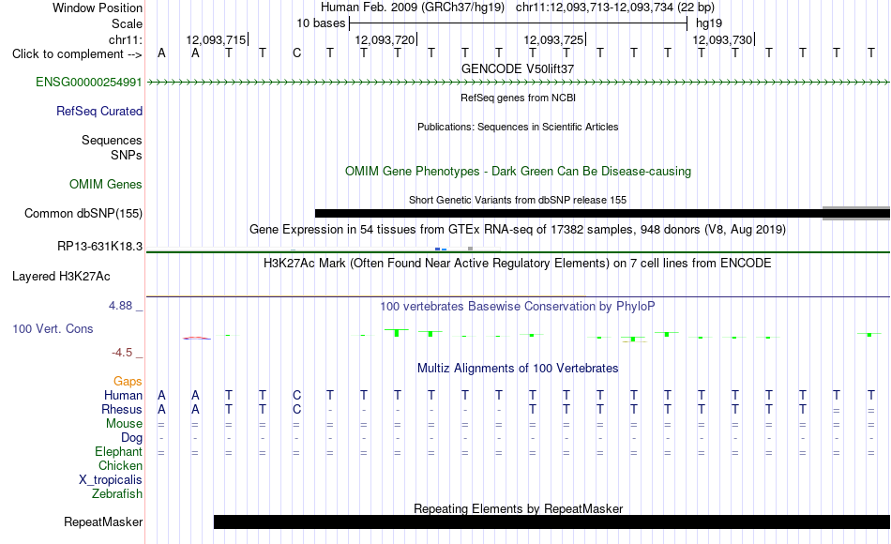Click the 'Click to complement -->' label

pyautogui.click(x=77, y=54)
